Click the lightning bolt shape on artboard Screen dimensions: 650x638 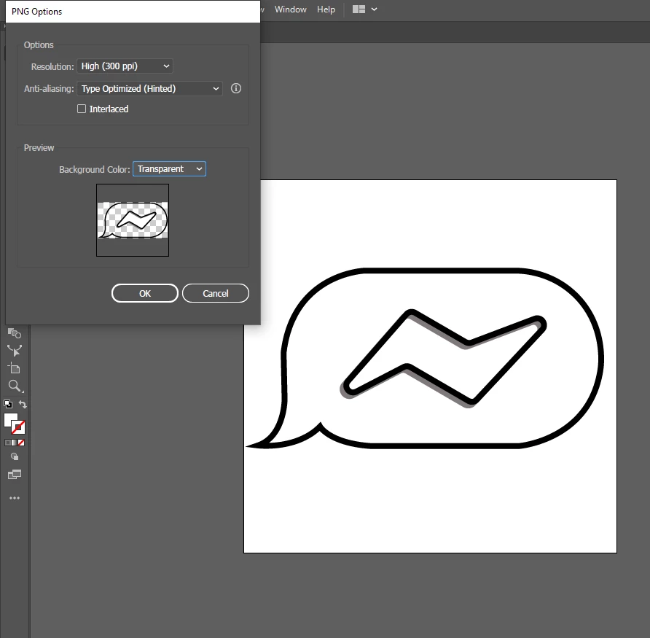[444, 357]
